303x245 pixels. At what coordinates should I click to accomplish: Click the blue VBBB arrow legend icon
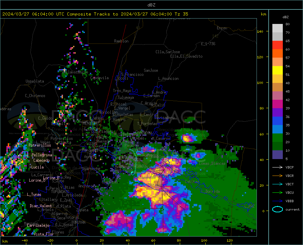[277, 201]
